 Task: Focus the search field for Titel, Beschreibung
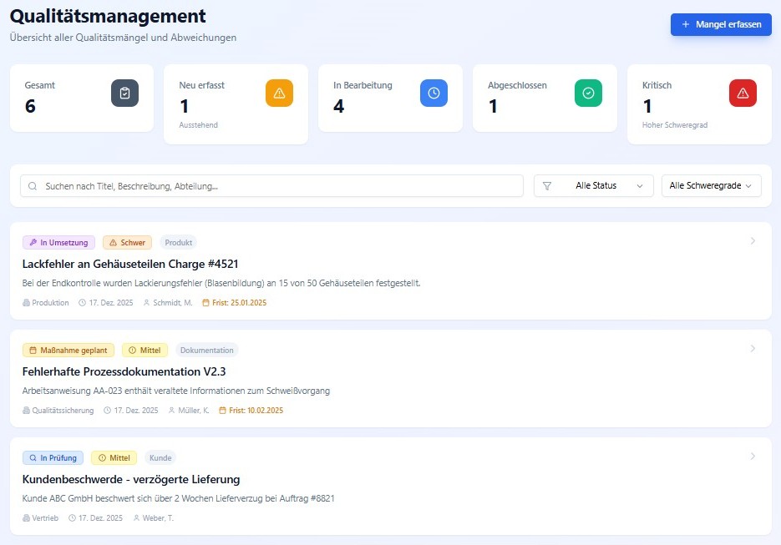point(276,186)
